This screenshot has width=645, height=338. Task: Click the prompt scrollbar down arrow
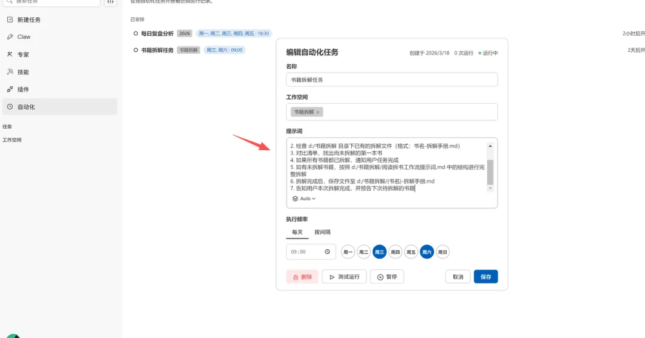(490, 188)
